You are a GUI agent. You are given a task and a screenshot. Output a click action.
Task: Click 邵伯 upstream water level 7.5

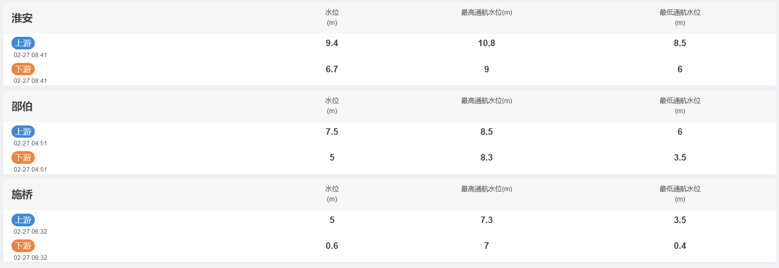(332, 132)
